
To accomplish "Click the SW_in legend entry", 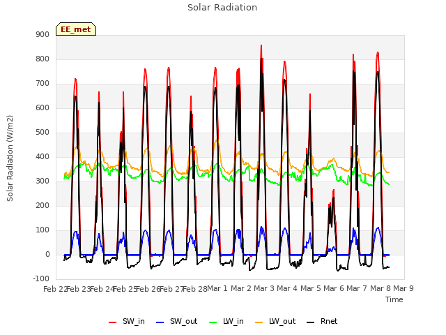I will (x=127, y=321).
